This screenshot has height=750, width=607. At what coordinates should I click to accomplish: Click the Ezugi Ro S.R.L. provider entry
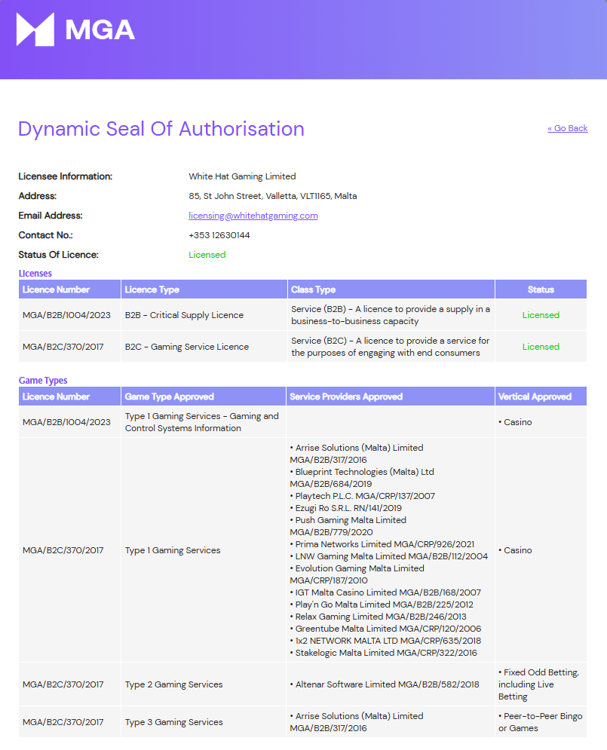pos(346,508)
